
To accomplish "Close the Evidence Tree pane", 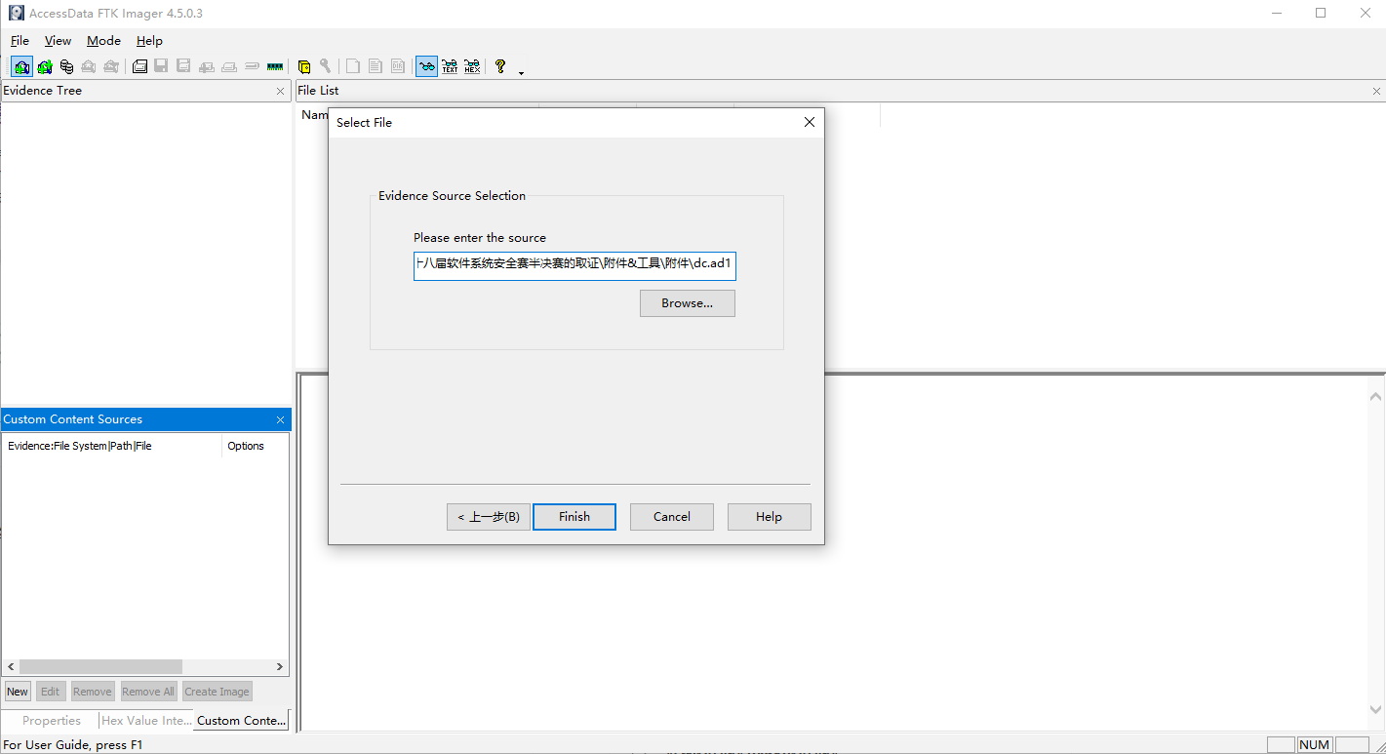I will tap(281, 91).
